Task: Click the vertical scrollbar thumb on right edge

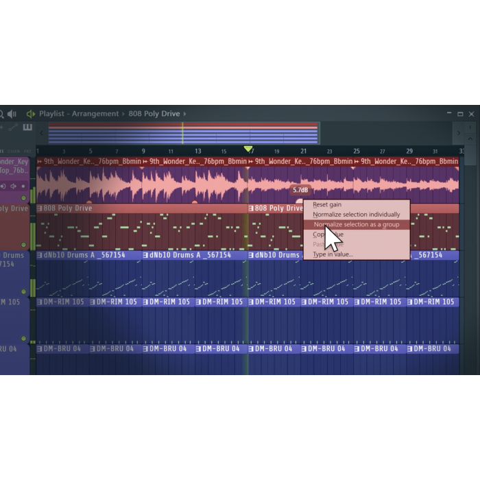Action: [x=470, y=156]
